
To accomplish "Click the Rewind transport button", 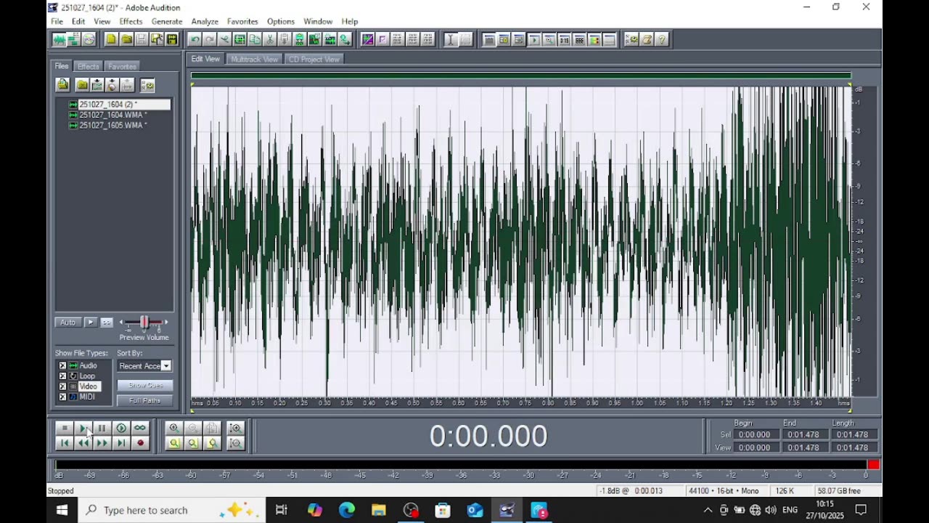I will [x=83, y=443].
